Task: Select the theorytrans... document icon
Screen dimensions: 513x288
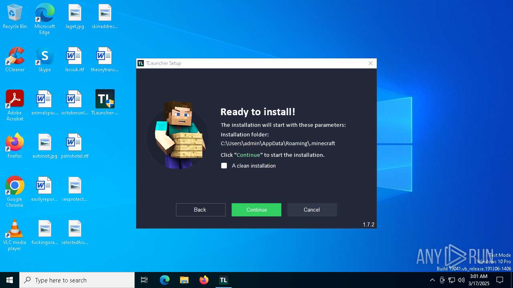Action: 105,60
